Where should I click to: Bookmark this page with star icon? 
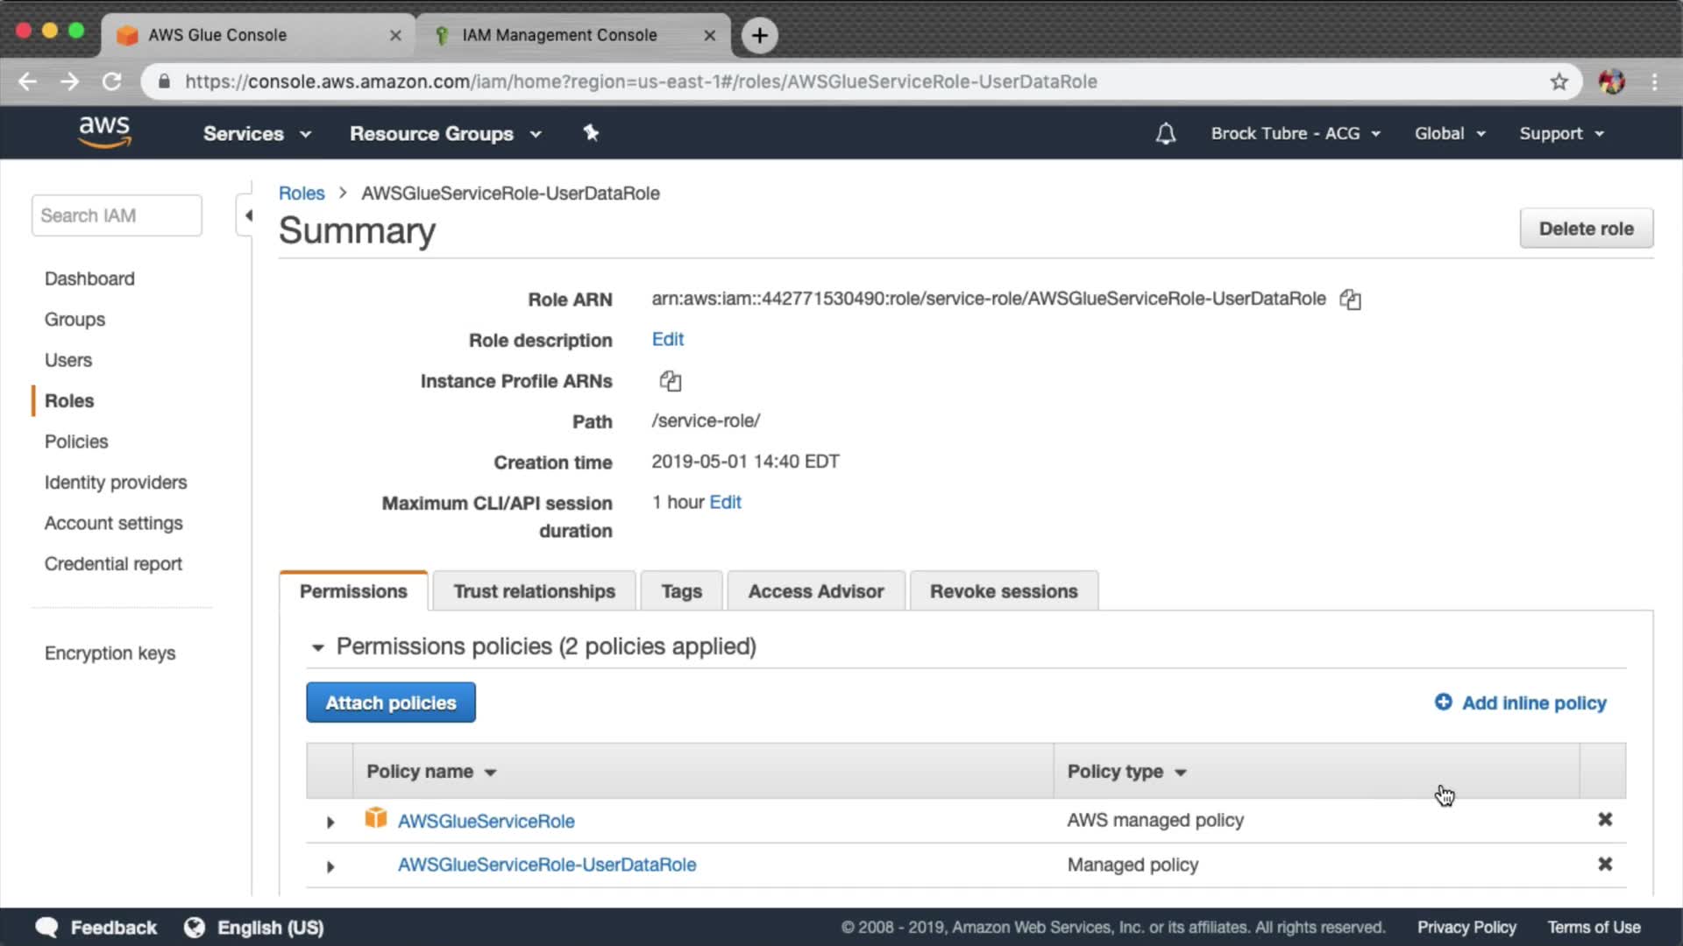[1559, 81]
